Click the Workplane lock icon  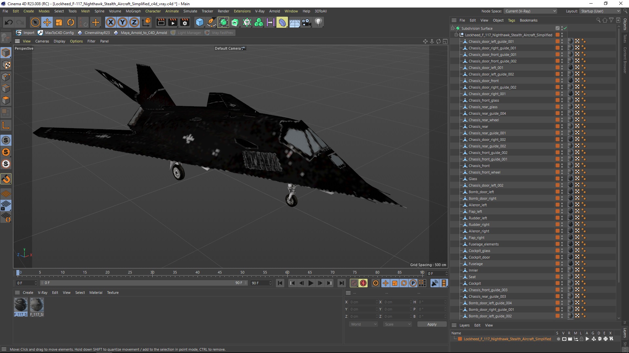pyautogui.click(x=6, y=206)
